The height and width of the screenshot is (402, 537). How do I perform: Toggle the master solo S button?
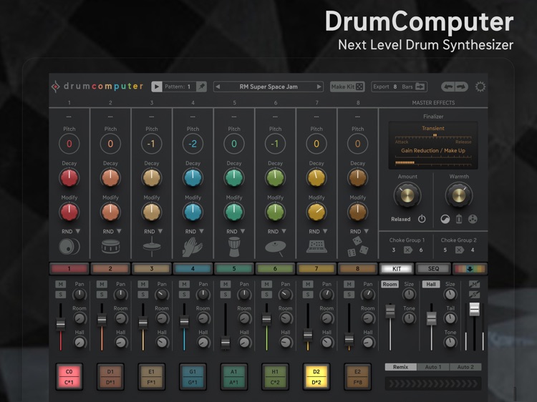474,294
